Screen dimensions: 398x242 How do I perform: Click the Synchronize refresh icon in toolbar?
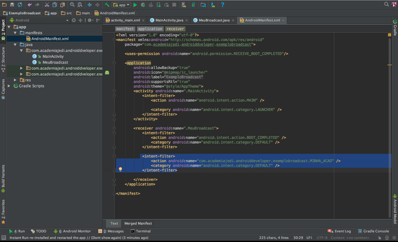pos(20,5)
